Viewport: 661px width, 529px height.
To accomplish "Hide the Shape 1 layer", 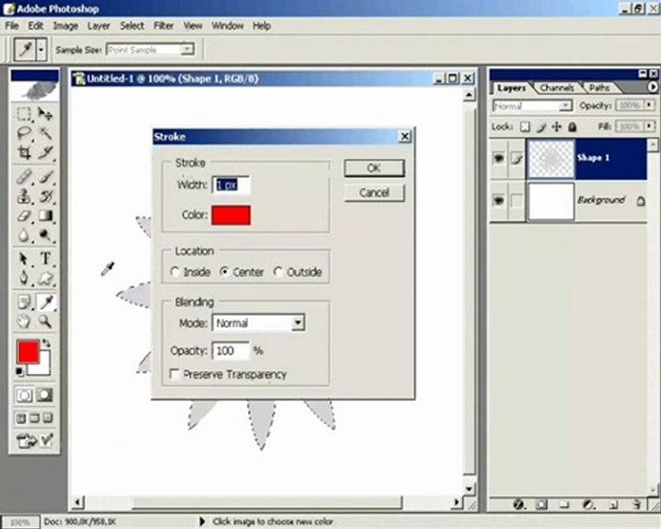I will (498, 158).
